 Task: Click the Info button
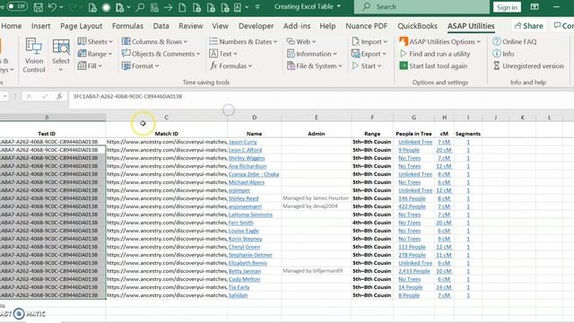503,54
